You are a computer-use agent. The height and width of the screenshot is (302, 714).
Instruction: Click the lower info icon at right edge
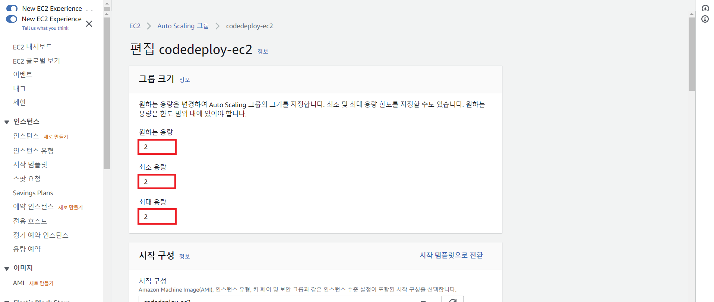click(x=705, y=19)
